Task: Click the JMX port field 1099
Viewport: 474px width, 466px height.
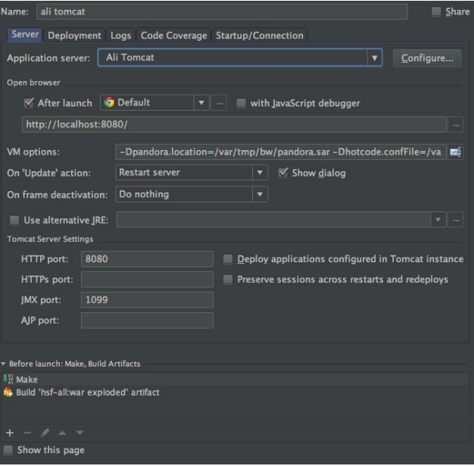Action: (147, 300)
